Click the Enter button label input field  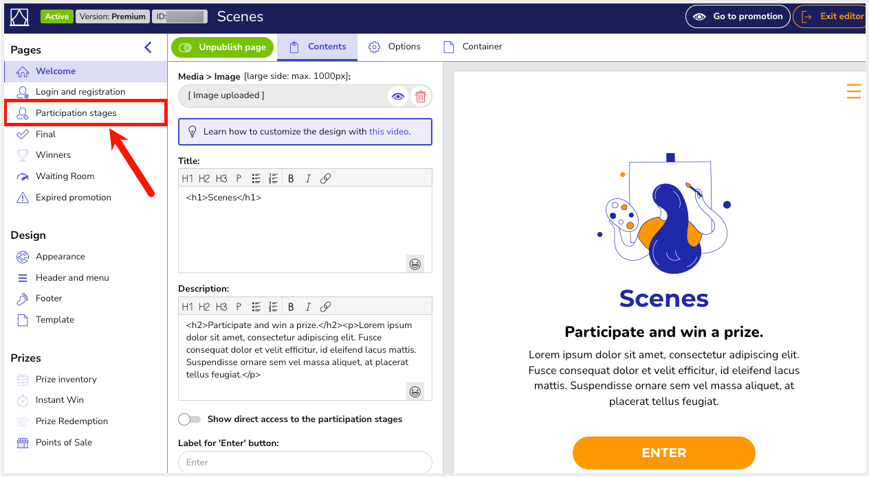(x=305, y=463)
